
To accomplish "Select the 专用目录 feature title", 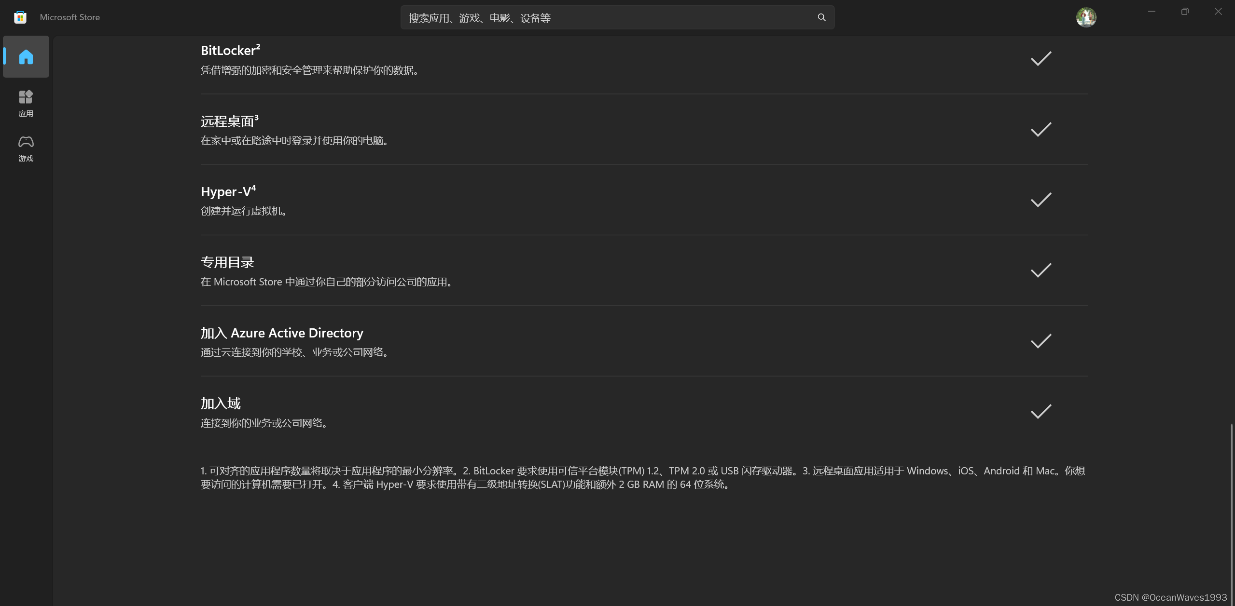I will coord(227,262).
